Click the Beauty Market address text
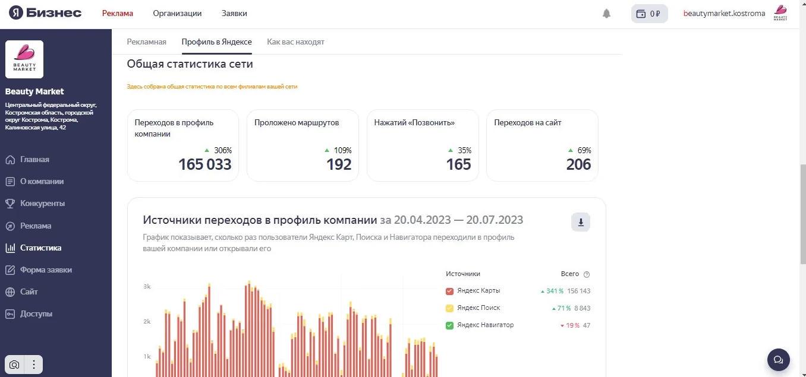Viewport: 806px width, 377px height. pos(51,116)
